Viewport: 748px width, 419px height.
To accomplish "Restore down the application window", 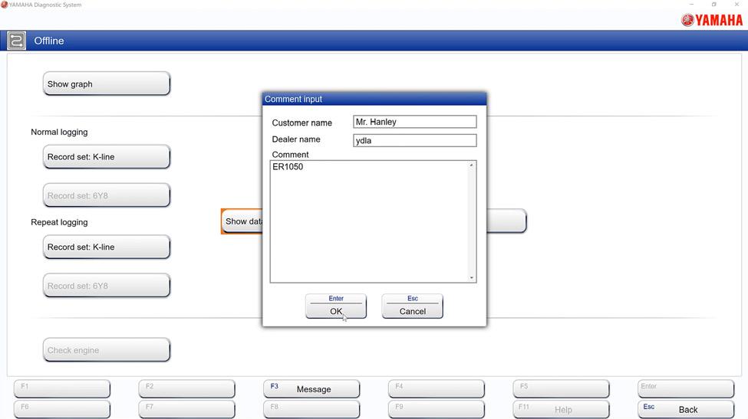I will 713,5.
